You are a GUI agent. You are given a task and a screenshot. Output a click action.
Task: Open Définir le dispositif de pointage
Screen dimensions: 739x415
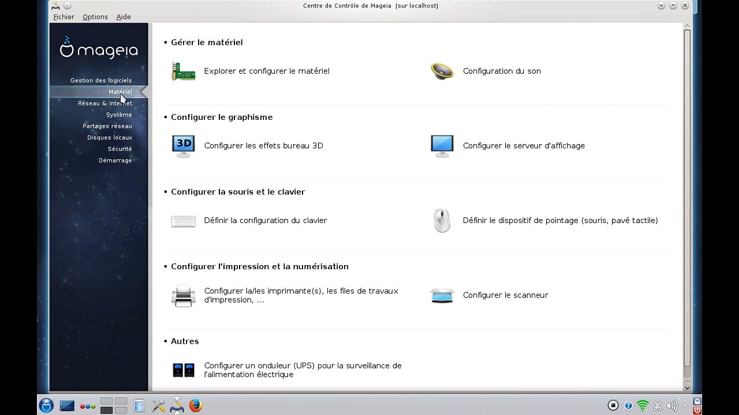561,221
